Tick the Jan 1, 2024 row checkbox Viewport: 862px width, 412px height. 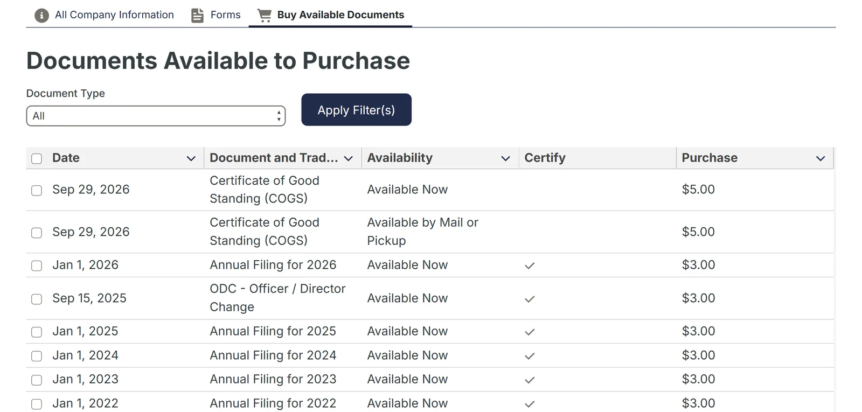pyautogui.click(x=37, y=356)
